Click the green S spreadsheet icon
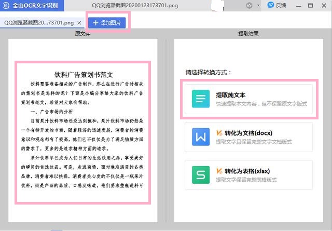The image size is (332, 231). [x=201, y=175]
